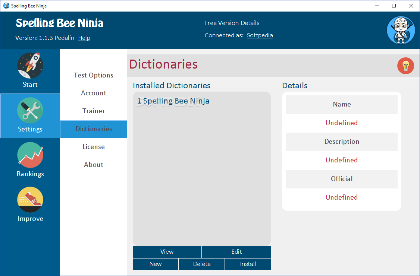Click the lightbulb hint icon

coord(405,66)
